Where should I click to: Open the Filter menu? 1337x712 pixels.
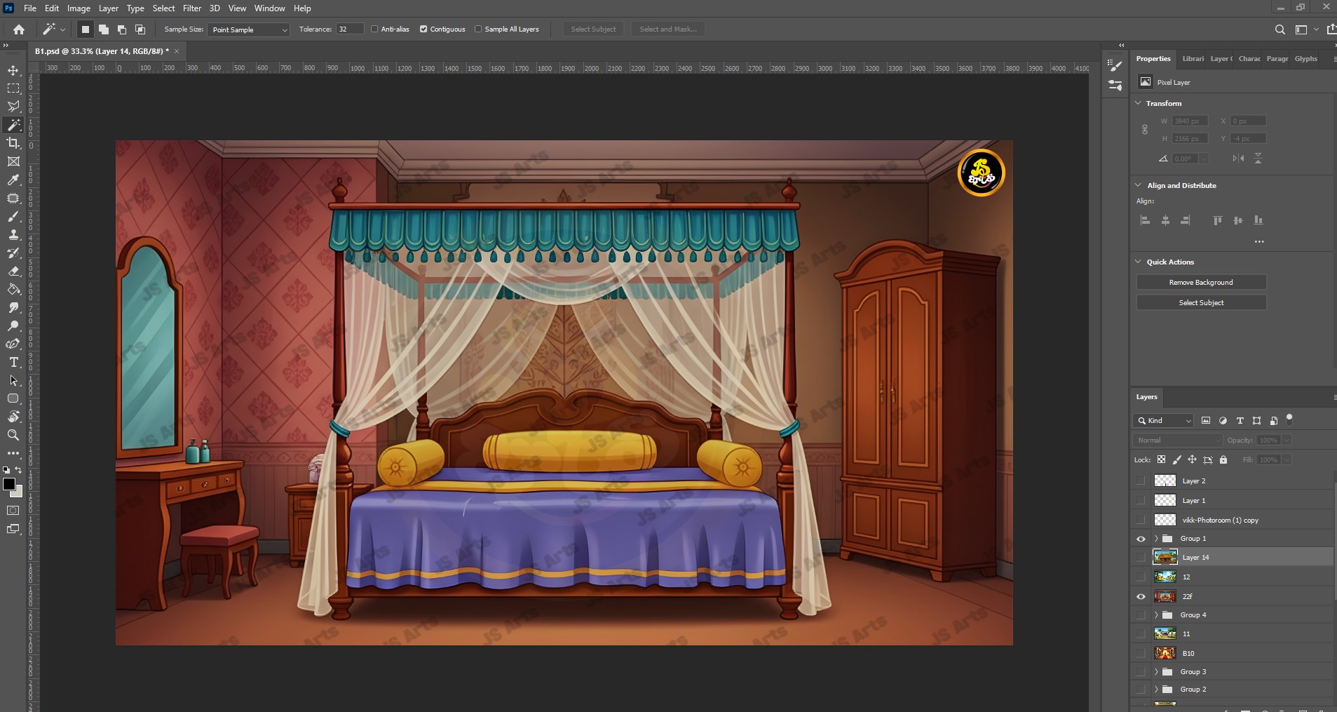click(191, 8)
